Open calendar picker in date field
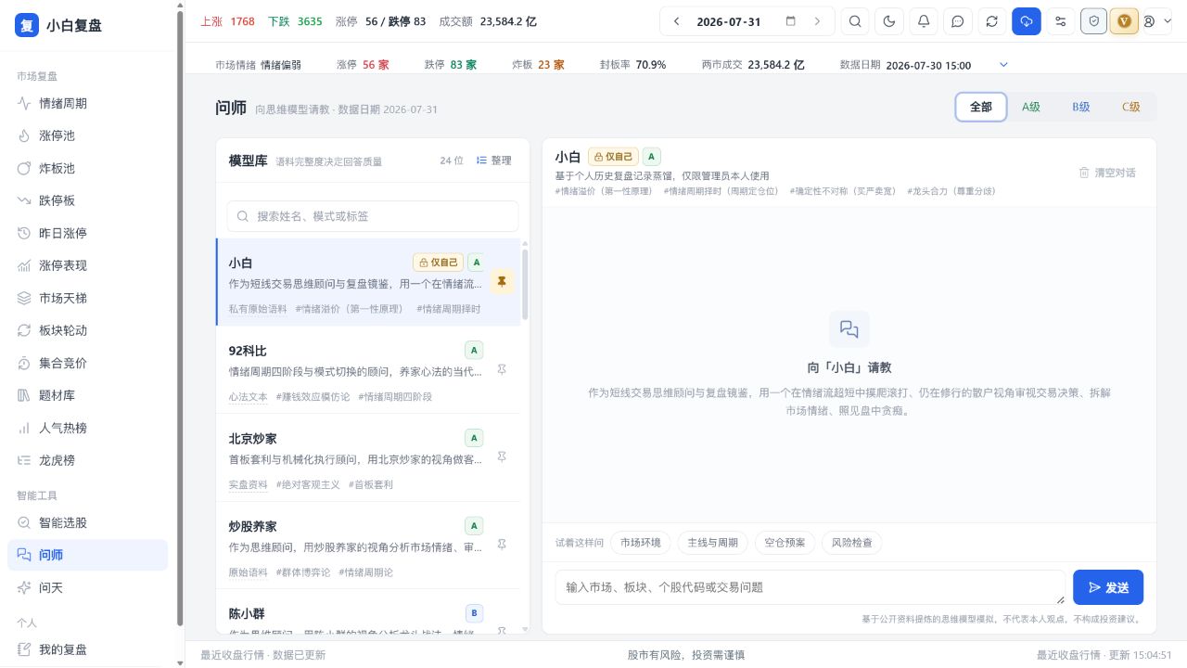 (x=790, y=21)
